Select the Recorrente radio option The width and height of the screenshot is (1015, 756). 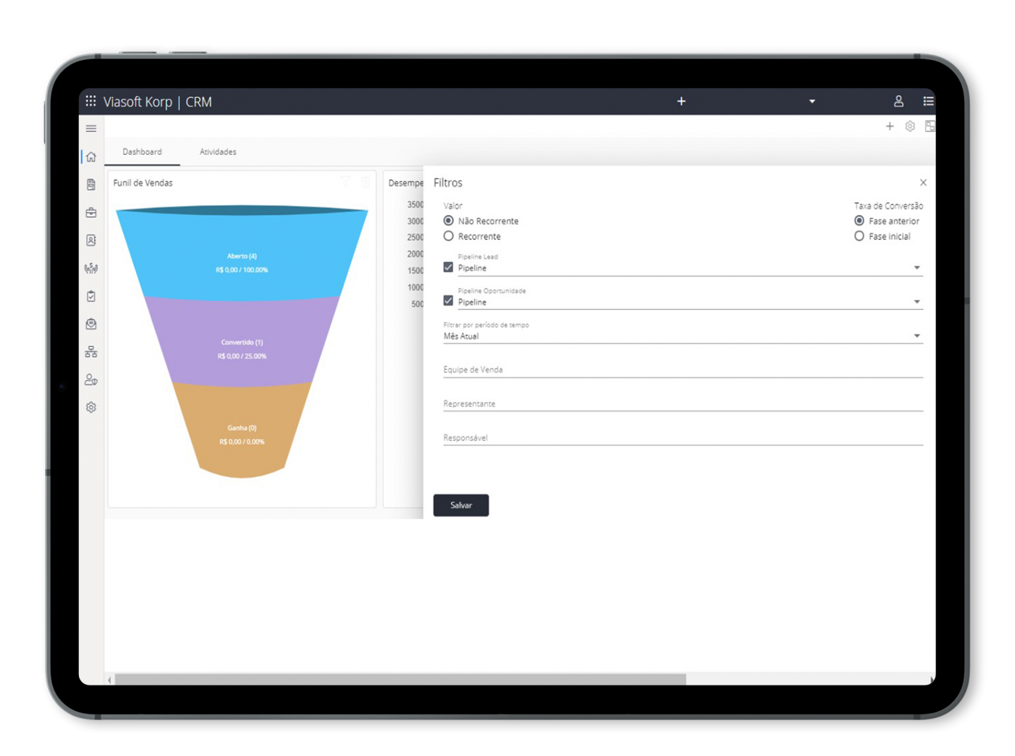click(448, 236)
